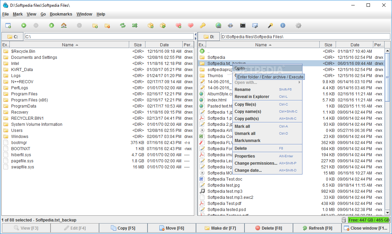Click the magic wand toolbar icon
This screenshot has height=234, width=392.
pyautogui.click(x=270, y=25)
